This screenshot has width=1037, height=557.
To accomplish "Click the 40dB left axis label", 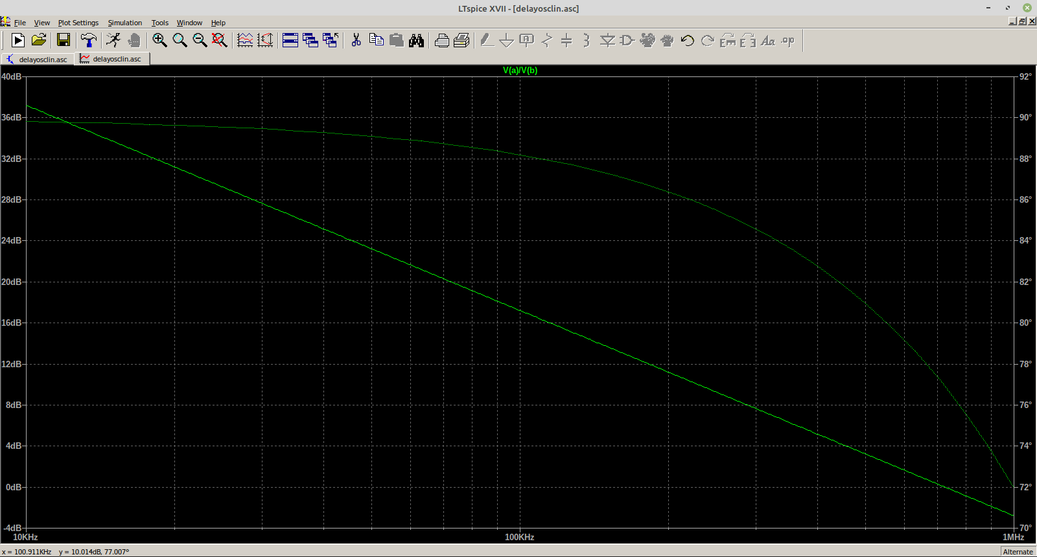I will click(x=12, y=76).
